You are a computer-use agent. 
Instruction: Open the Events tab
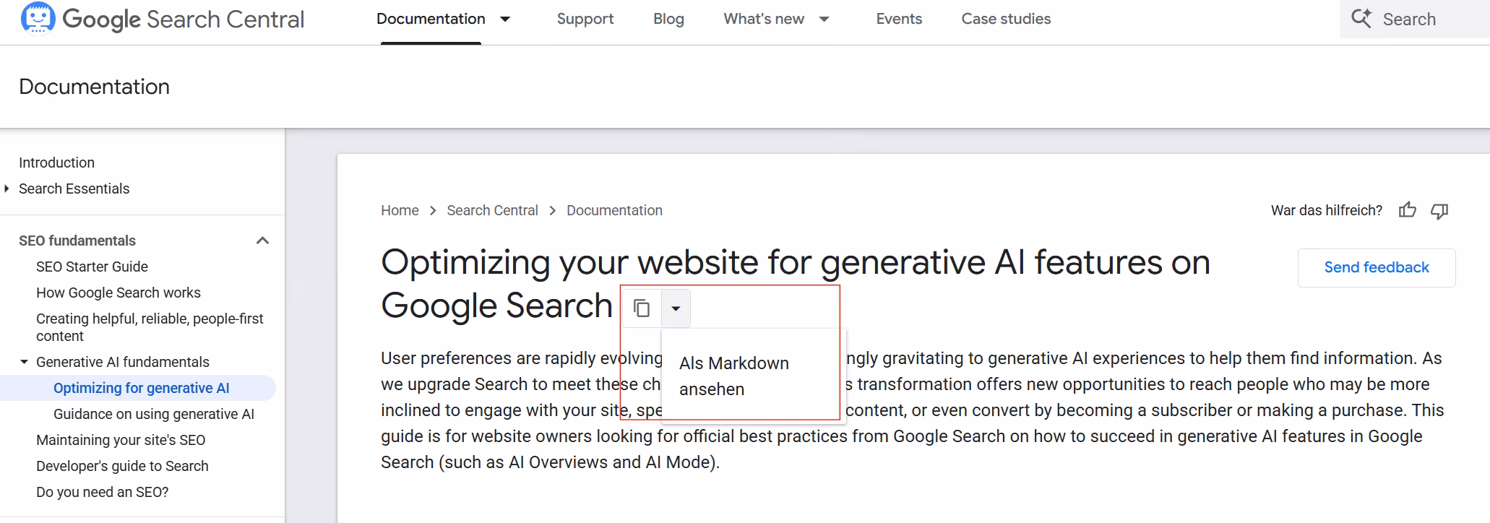click(899, 19)
